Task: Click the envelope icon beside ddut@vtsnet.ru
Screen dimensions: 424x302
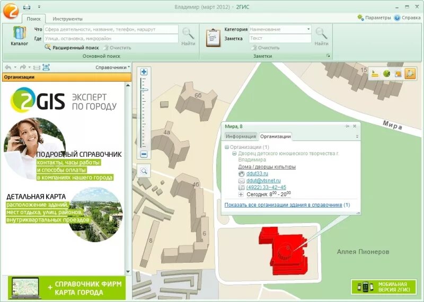Action: [x=242, y=181]
